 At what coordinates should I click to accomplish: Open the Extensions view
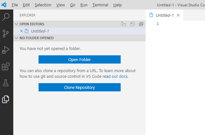pyautogui.click(x=6, y=66)
